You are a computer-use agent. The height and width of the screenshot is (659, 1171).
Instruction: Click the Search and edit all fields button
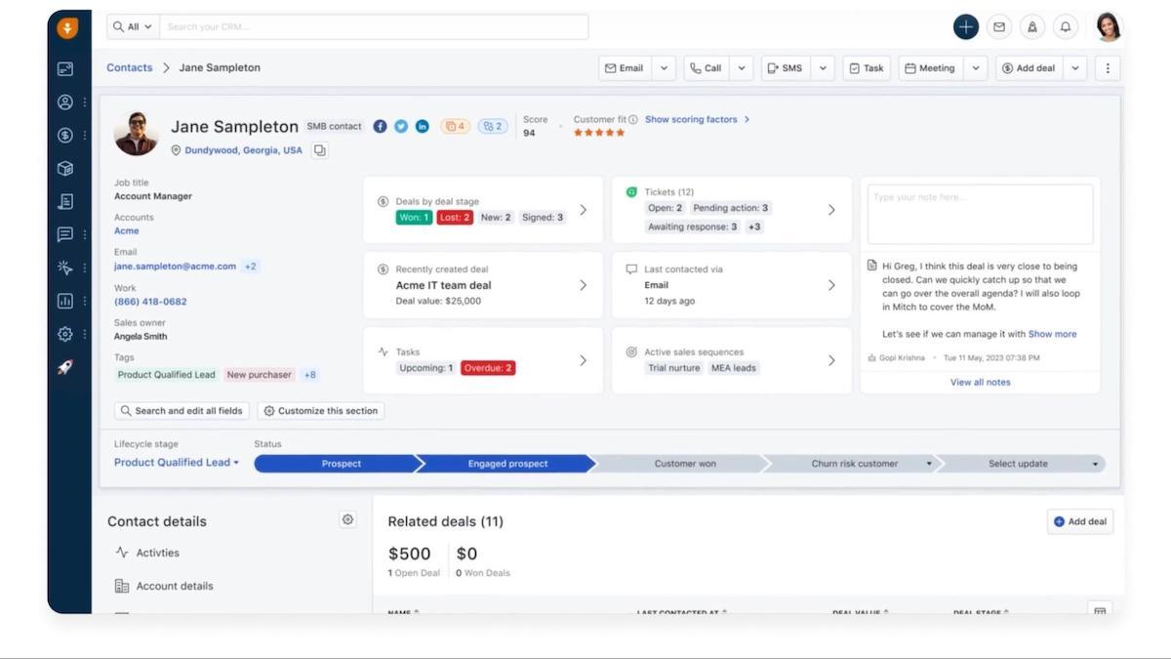182,411
